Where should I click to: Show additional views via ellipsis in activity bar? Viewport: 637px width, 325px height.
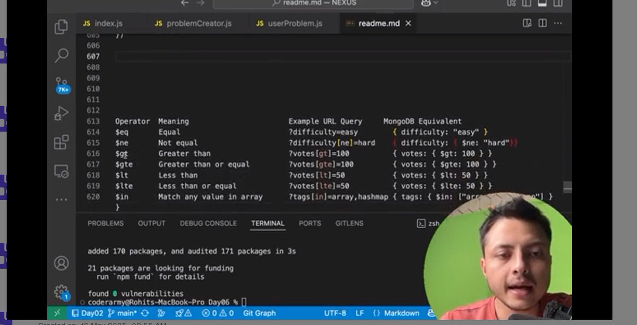tap(62, 200)
